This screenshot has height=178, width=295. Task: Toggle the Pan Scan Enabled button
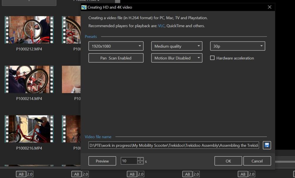point(116,58)
